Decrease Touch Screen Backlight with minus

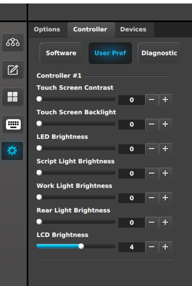click(152, 124)
